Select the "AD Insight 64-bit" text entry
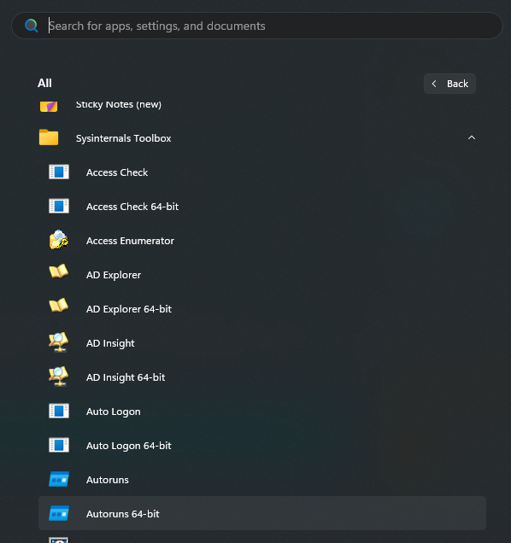 pos(126,377)
